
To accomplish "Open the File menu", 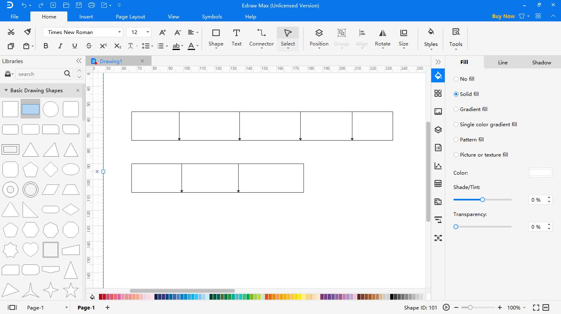I will click(x=14, y=17).
